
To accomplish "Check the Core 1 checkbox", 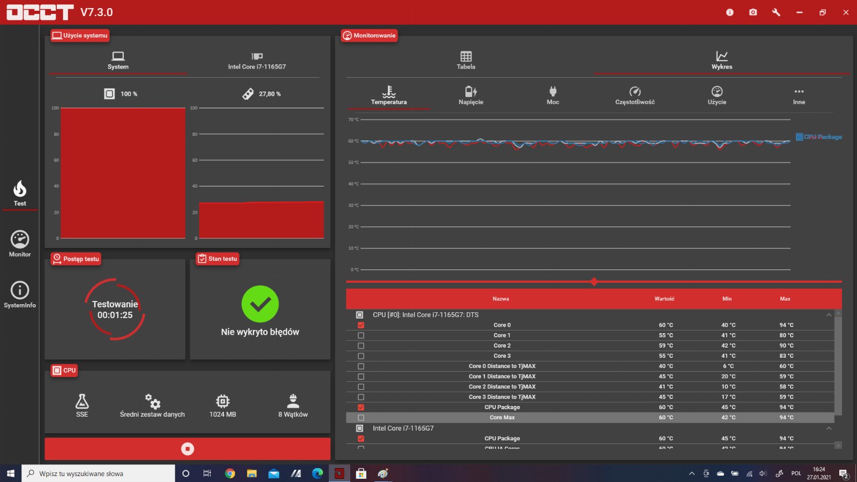I will (361, 335).
